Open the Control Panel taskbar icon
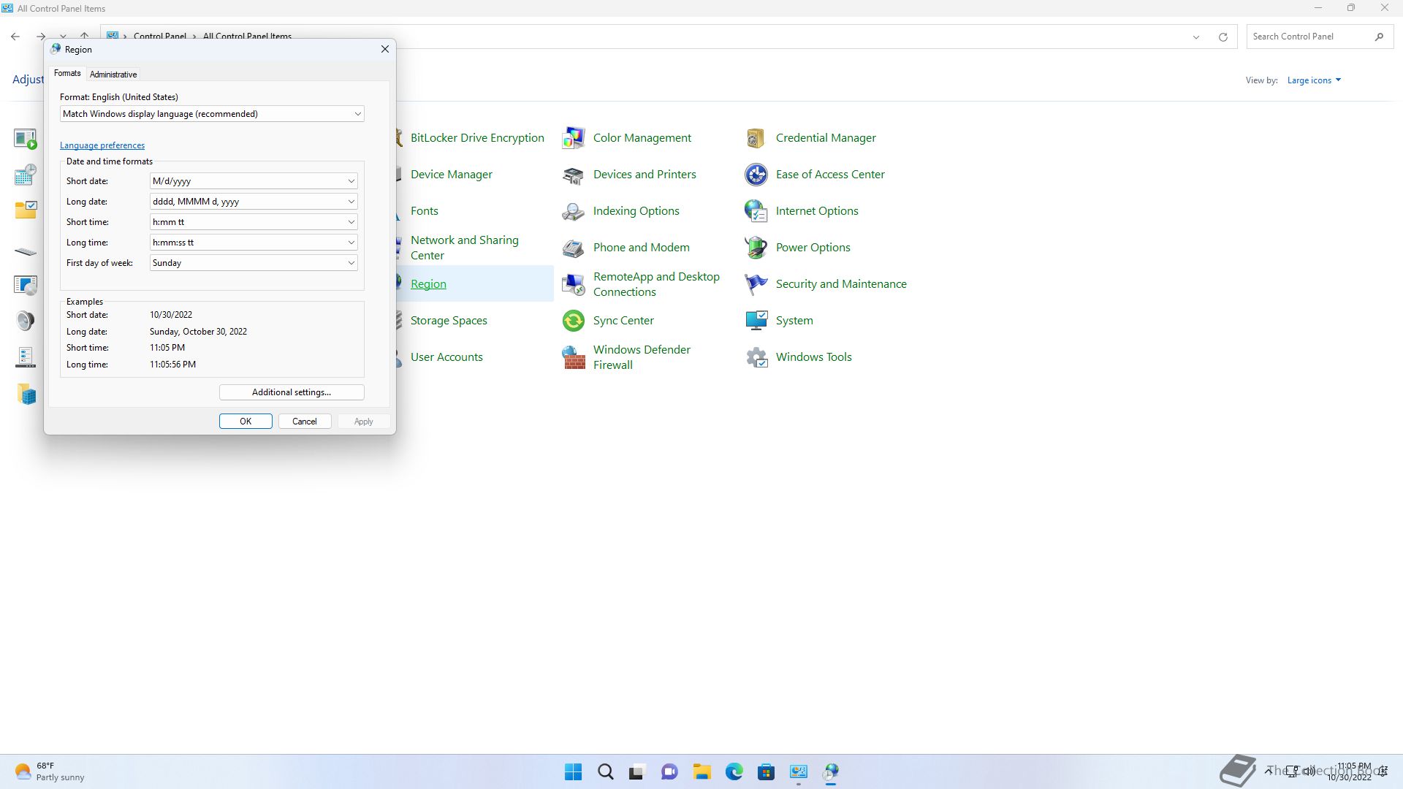Viewport: 1403px width, 789px height. (799, 771)
